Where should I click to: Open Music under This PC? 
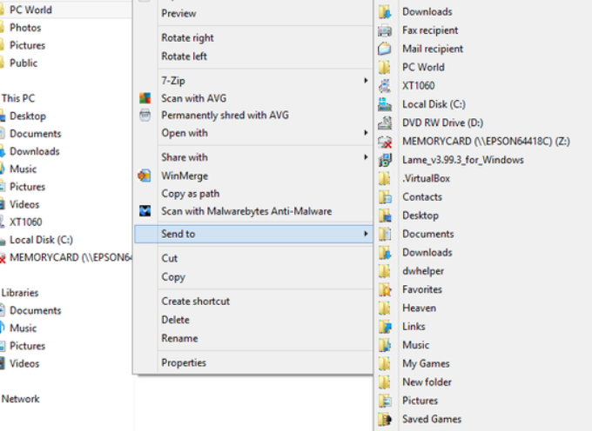tap(23, 169)
